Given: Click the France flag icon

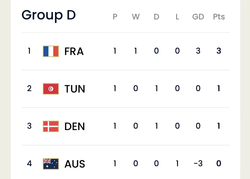Looking at the screenshot, I should (x=51, y=51).
